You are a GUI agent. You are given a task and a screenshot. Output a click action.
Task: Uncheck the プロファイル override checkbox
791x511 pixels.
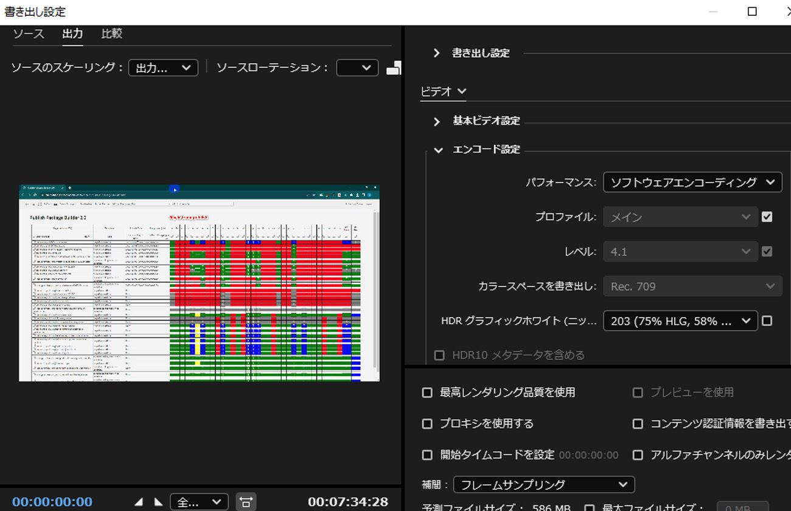(x=767, y=217)
